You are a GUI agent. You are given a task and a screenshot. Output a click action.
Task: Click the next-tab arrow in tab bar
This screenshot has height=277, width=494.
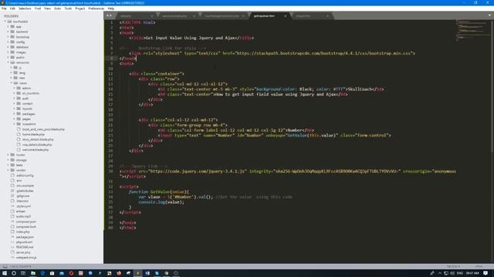click(x=110, y=15)
